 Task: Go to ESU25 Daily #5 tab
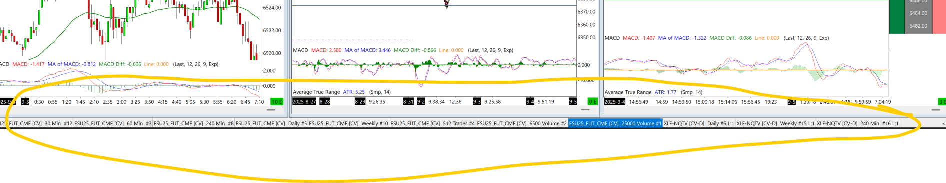pyautogui.click(x=271, y=123)
